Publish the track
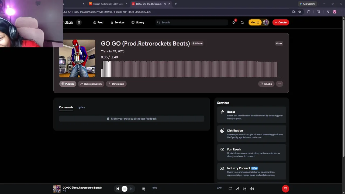This screenshot has height=194, width=345. [x=68, y=84]
